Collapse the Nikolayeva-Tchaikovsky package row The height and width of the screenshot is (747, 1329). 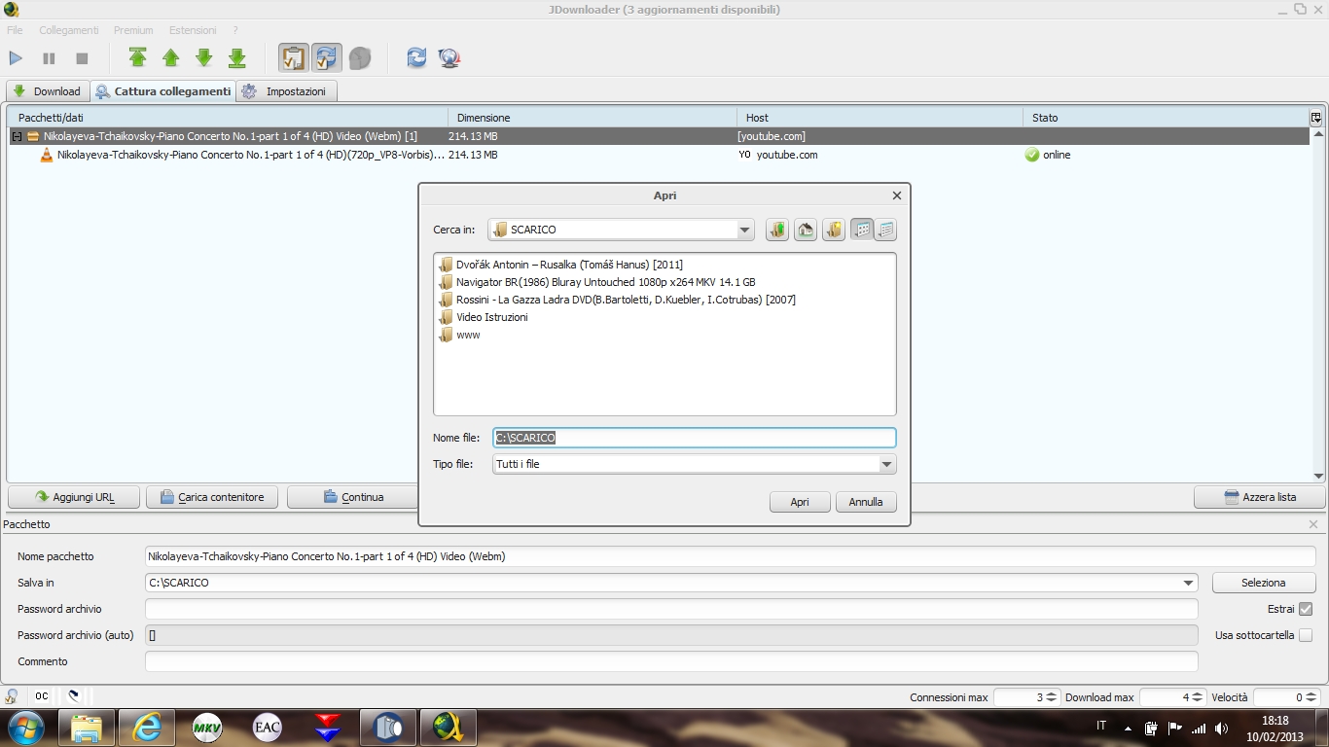[17, 137]
